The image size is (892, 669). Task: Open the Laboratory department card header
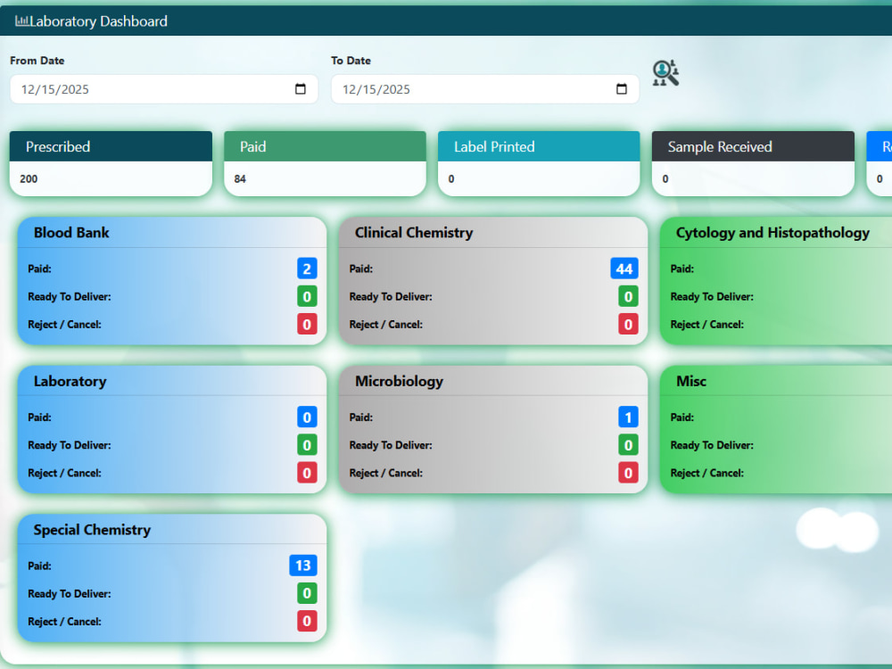point(172,381)
